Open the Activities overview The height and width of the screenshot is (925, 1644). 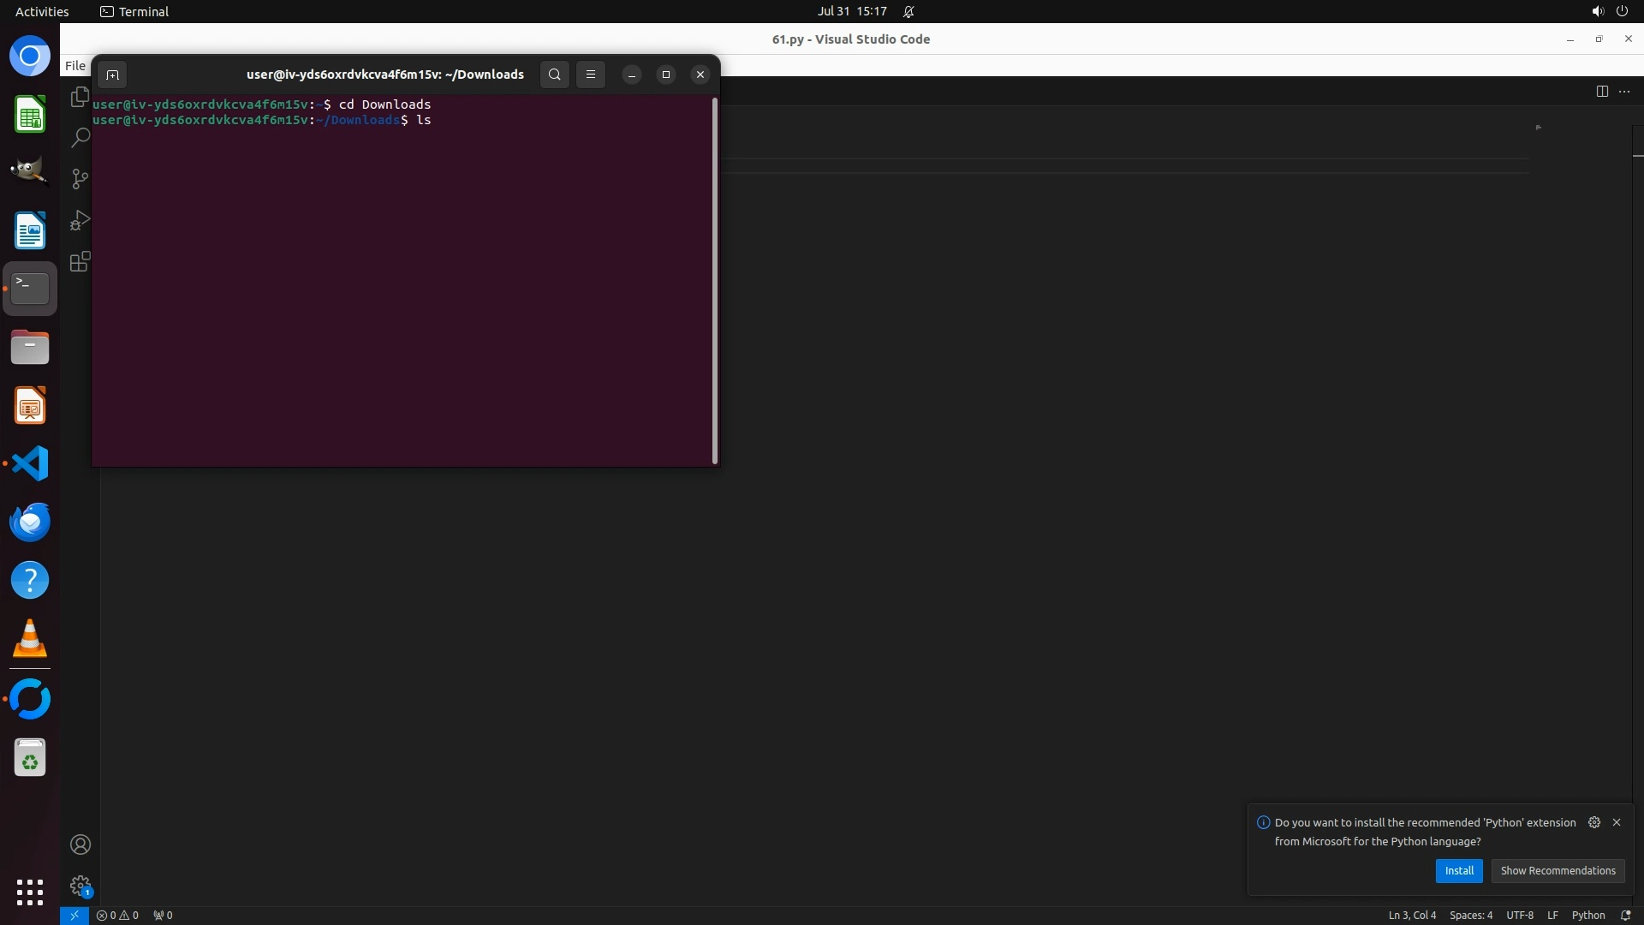(42, 12)
